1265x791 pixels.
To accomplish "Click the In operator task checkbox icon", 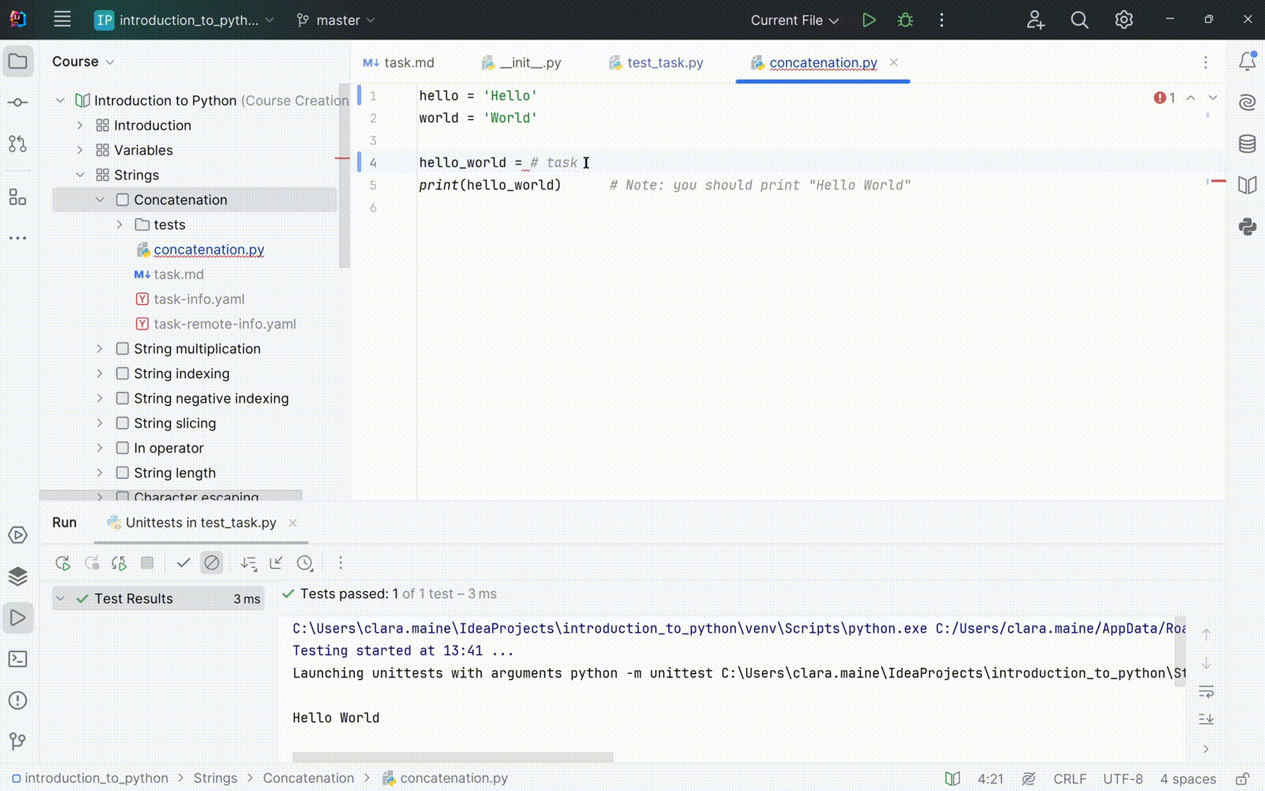I will click(122, 448).
